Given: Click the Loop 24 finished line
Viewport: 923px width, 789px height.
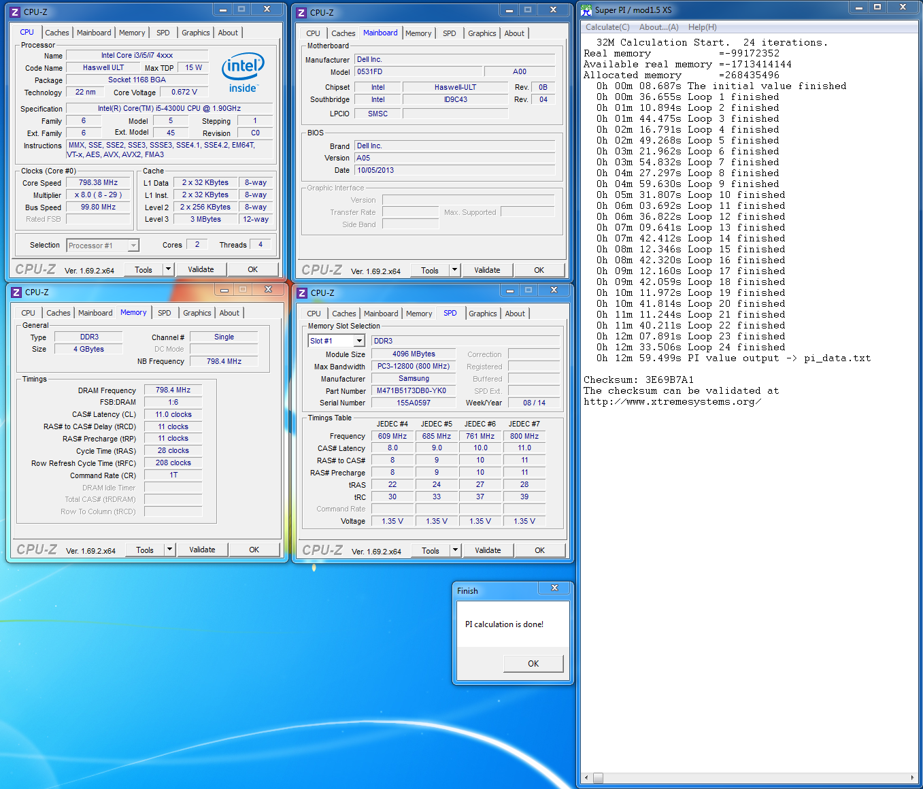Looking at the screenshot, I should 690,347.
